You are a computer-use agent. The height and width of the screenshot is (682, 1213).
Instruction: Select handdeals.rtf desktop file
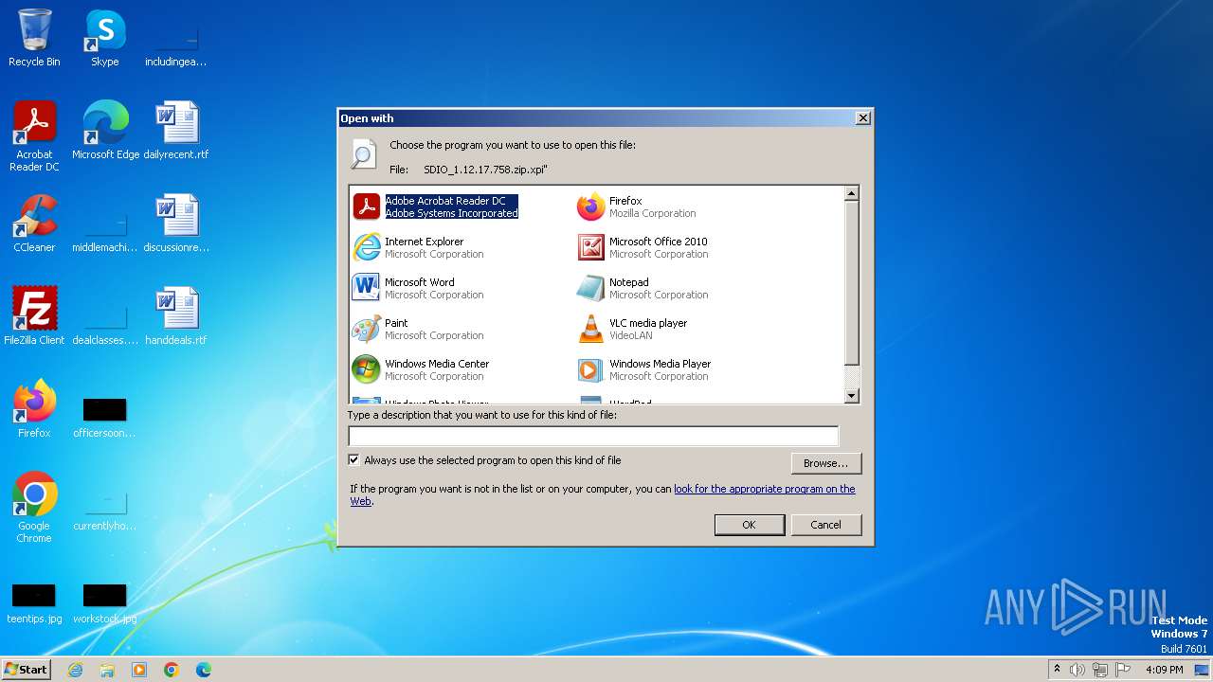[x=176, y=316]
